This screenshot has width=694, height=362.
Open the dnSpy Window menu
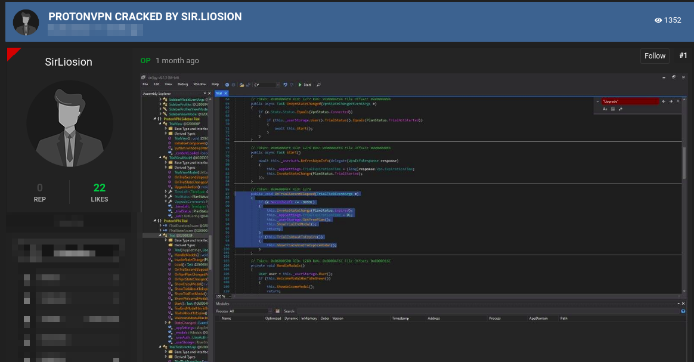pos(200,85)
